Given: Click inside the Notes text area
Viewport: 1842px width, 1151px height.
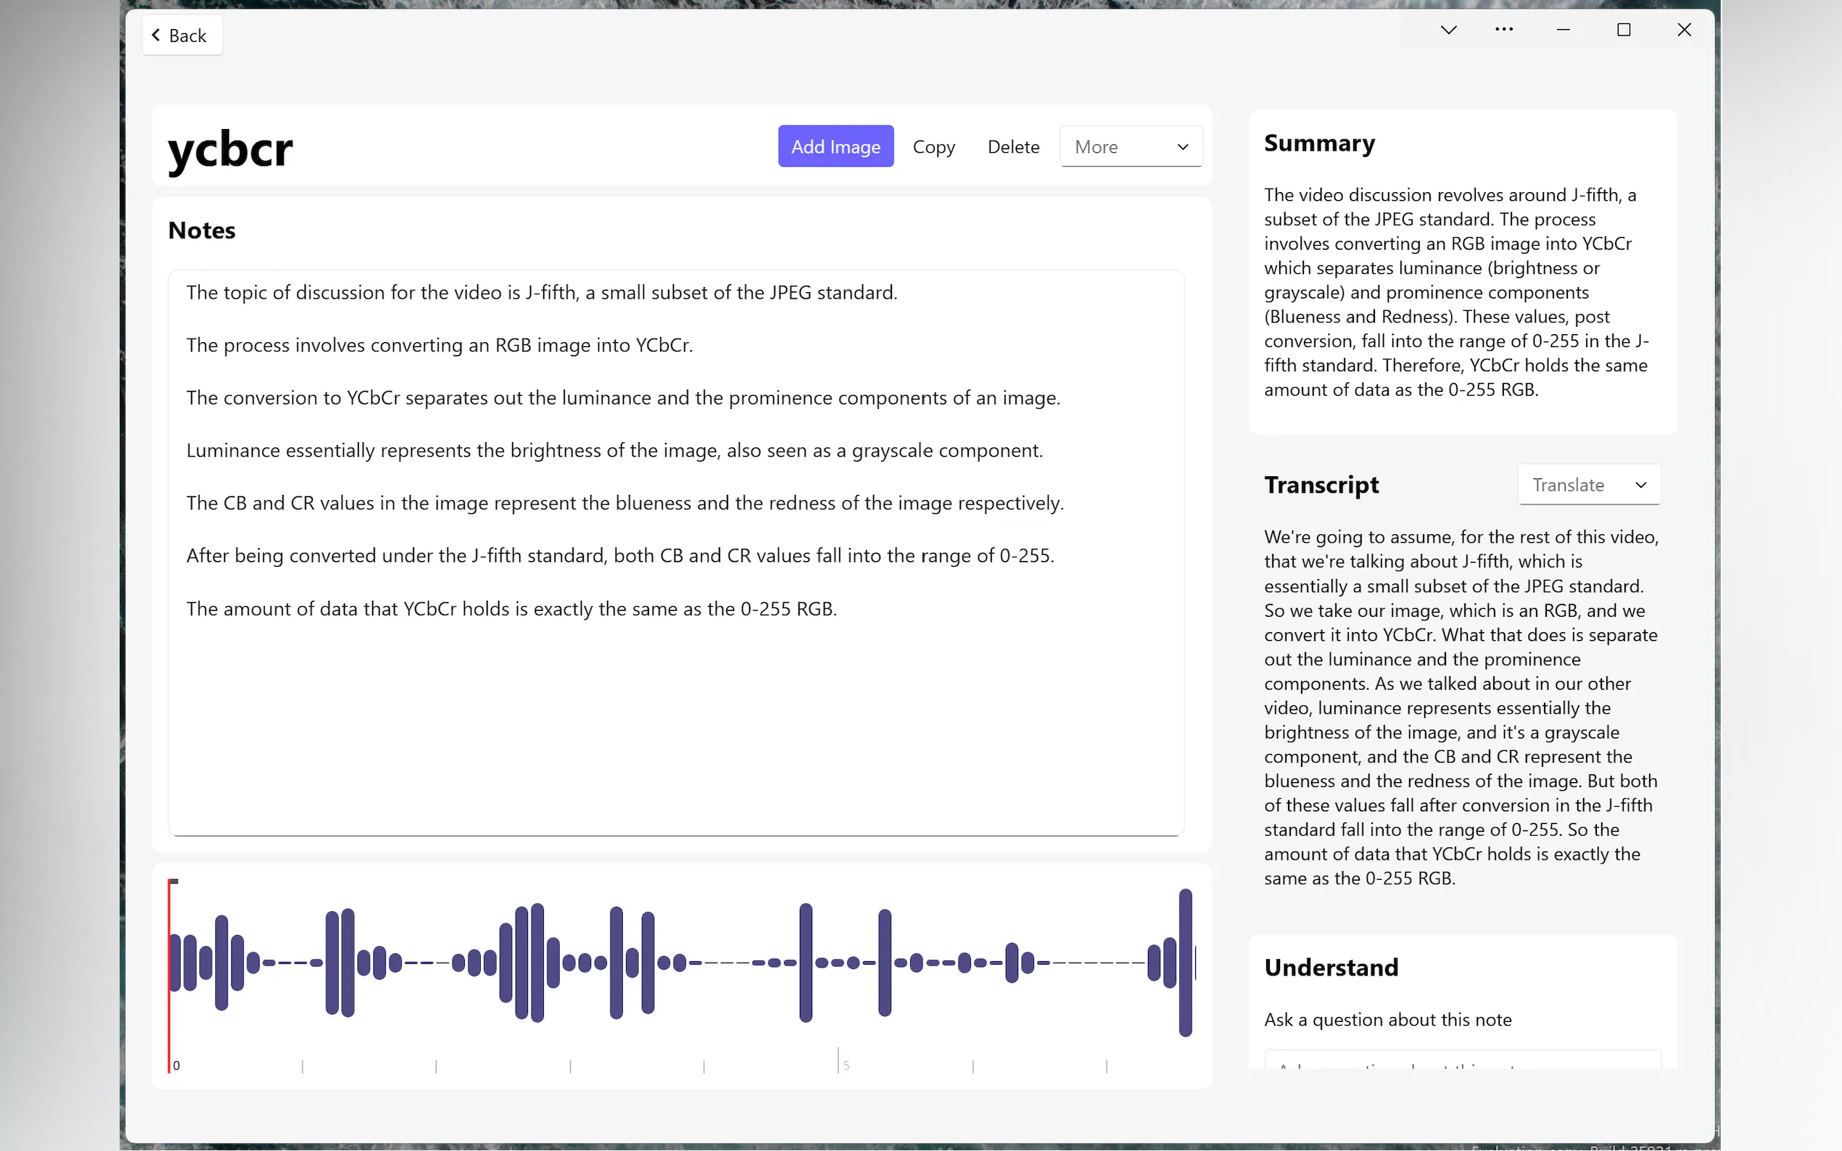Looking at the screenshot, I should pos(674,723).
